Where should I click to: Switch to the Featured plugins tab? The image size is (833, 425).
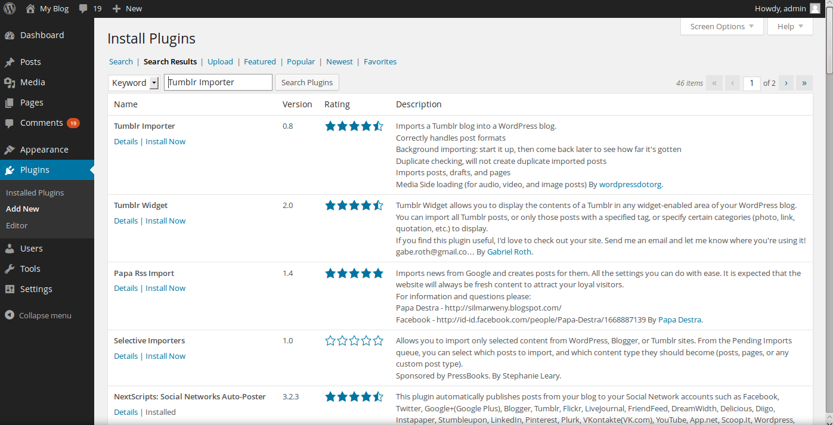[259, 61]
